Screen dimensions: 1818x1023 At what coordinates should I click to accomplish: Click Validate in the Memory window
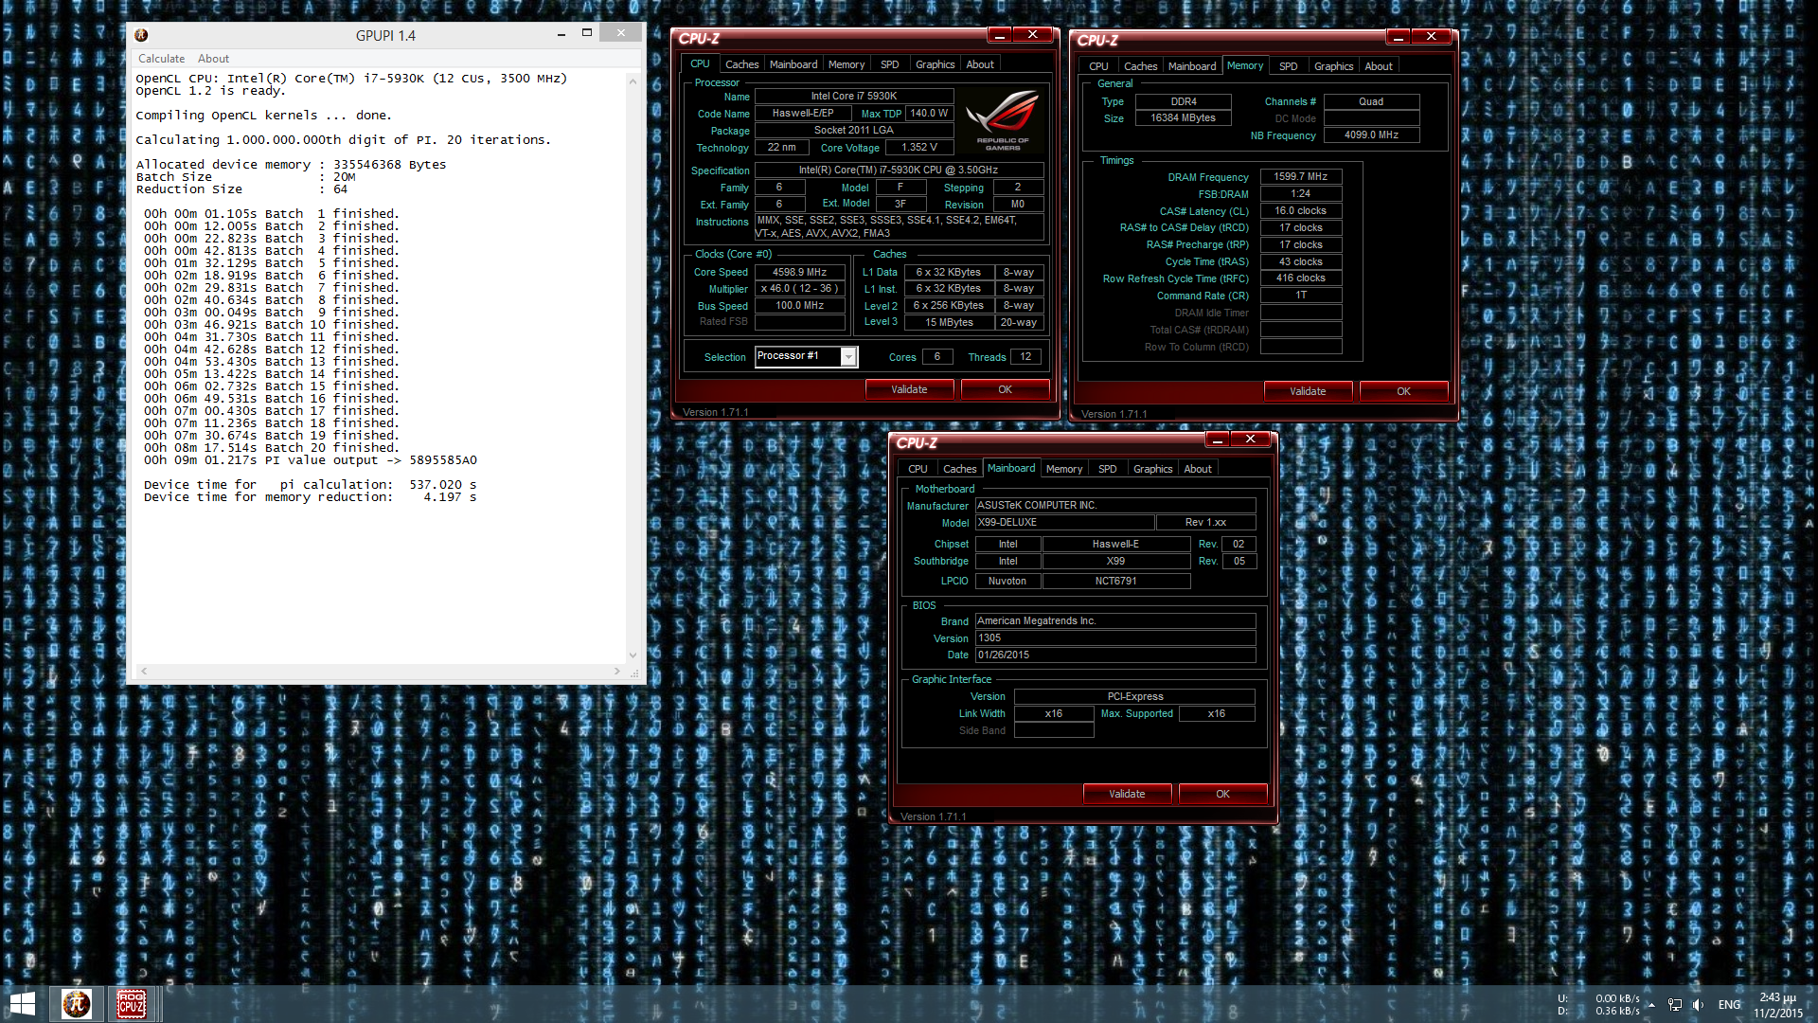(1308, 391)
